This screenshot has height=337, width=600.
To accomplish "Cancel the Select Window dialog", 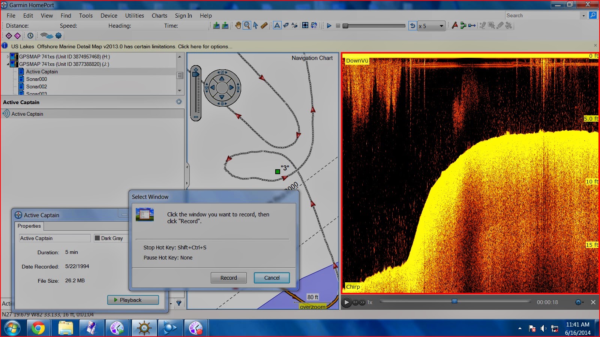I will tap(272, 278).
